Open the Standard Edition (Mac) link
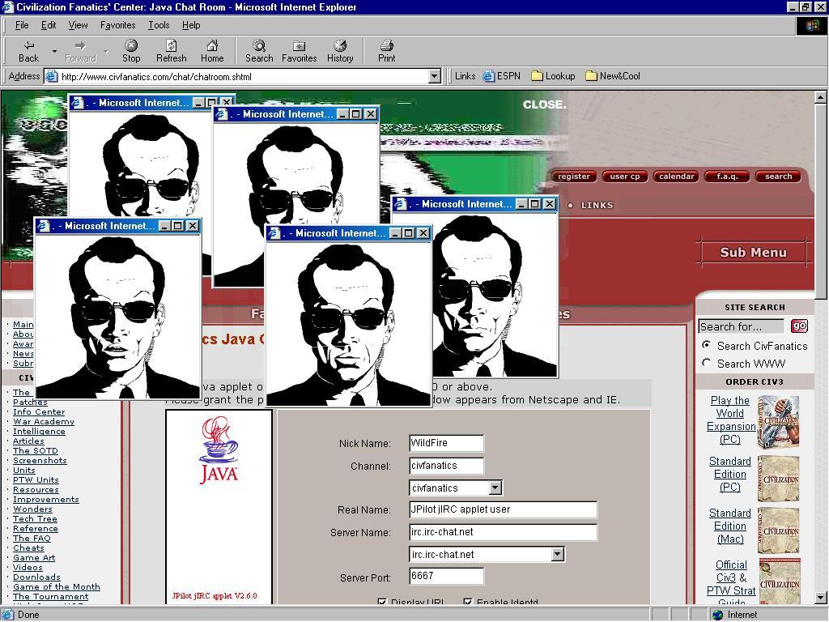Image resolution: width=829 pixels, height=622 pixels. (730, 526)
